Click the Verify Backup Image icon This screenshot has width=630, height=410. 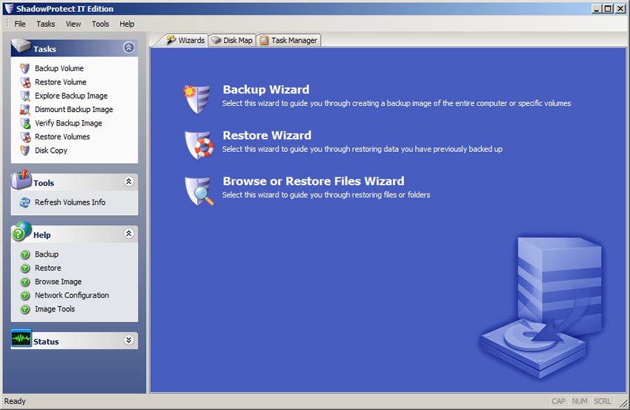pyautogui.click(x=25, y=123)
